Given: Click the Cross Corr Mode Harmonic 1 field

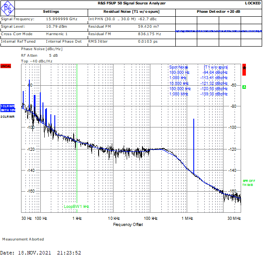Looking at the screenshot, I should [x=57, y=34].
